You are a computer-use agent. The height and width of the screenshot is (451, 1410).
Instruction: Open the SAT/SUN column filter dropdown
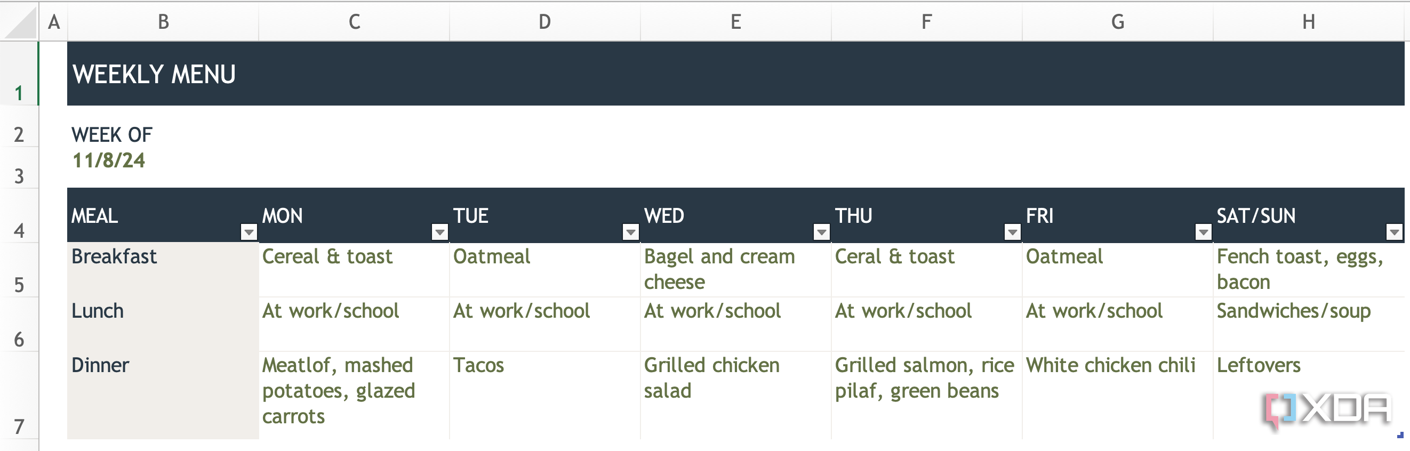click(x=1393, y=232)
